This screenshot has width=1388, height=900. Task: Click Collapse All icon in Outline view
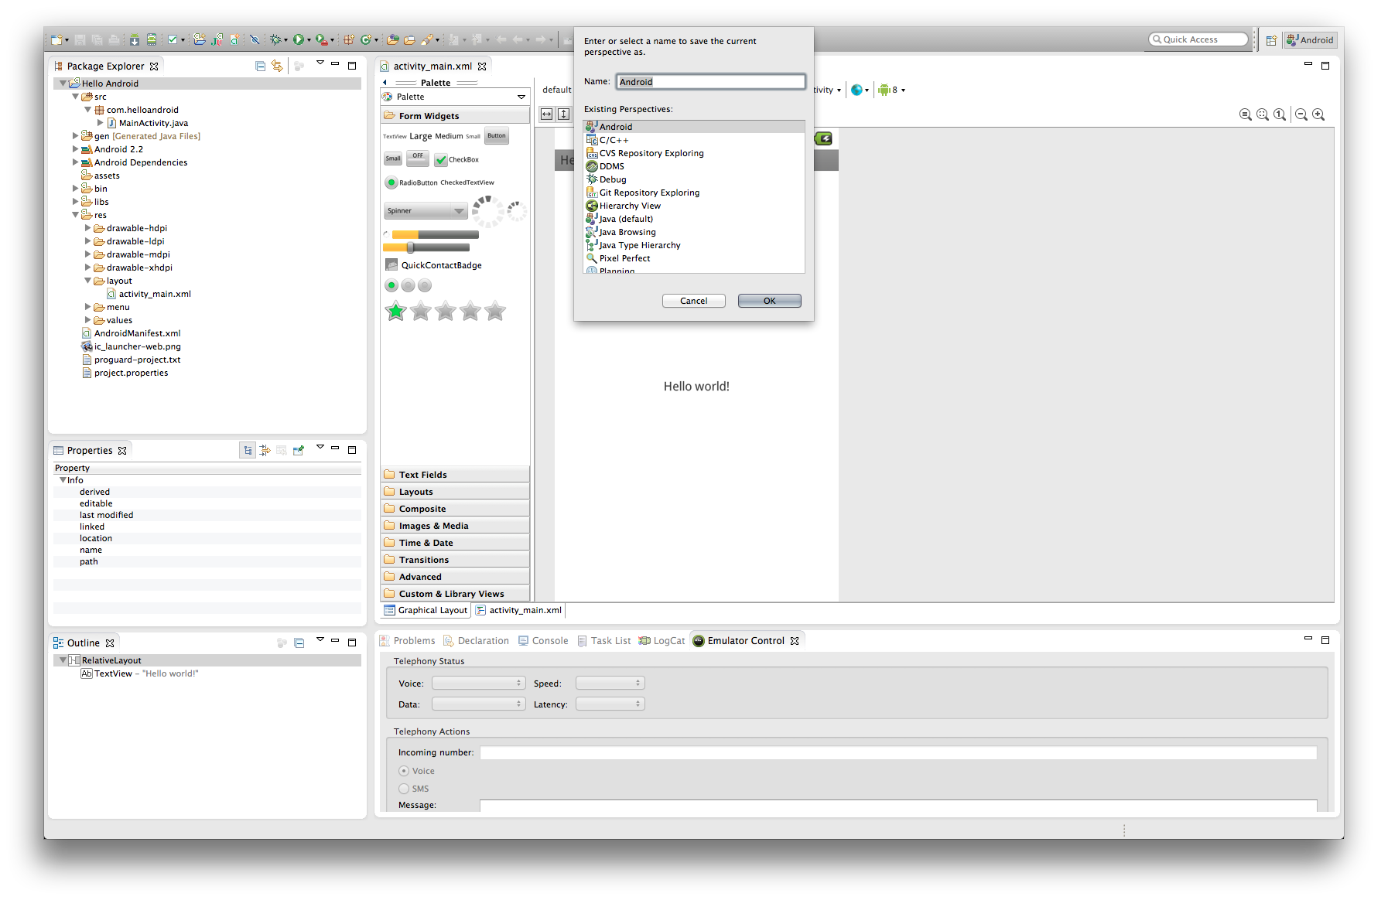pyautogui.click(x=299, y=643)
